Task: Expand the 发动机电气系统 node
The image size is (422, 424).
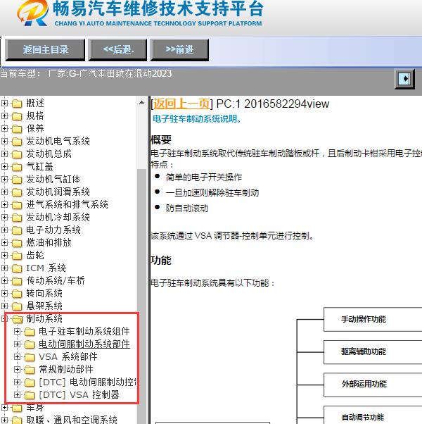Action: tap(4, 141)
